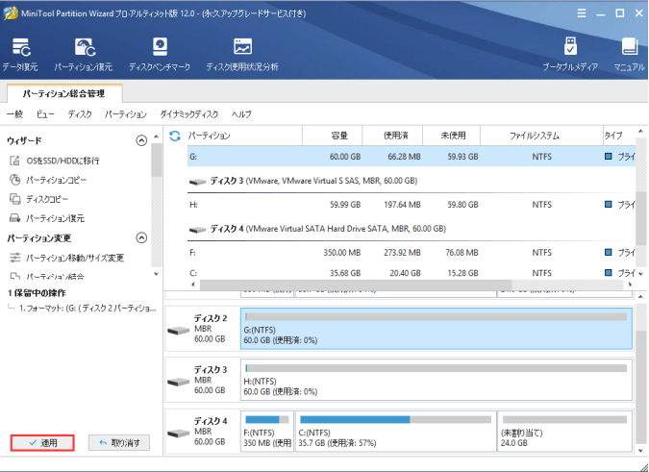Click ディスク 3 VMware Virtual S SAS header text
This screenshot has height=472, width=649.
tap(313, 181)
